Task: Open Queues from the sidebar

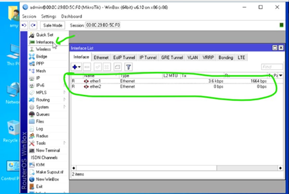Action: 43,114
